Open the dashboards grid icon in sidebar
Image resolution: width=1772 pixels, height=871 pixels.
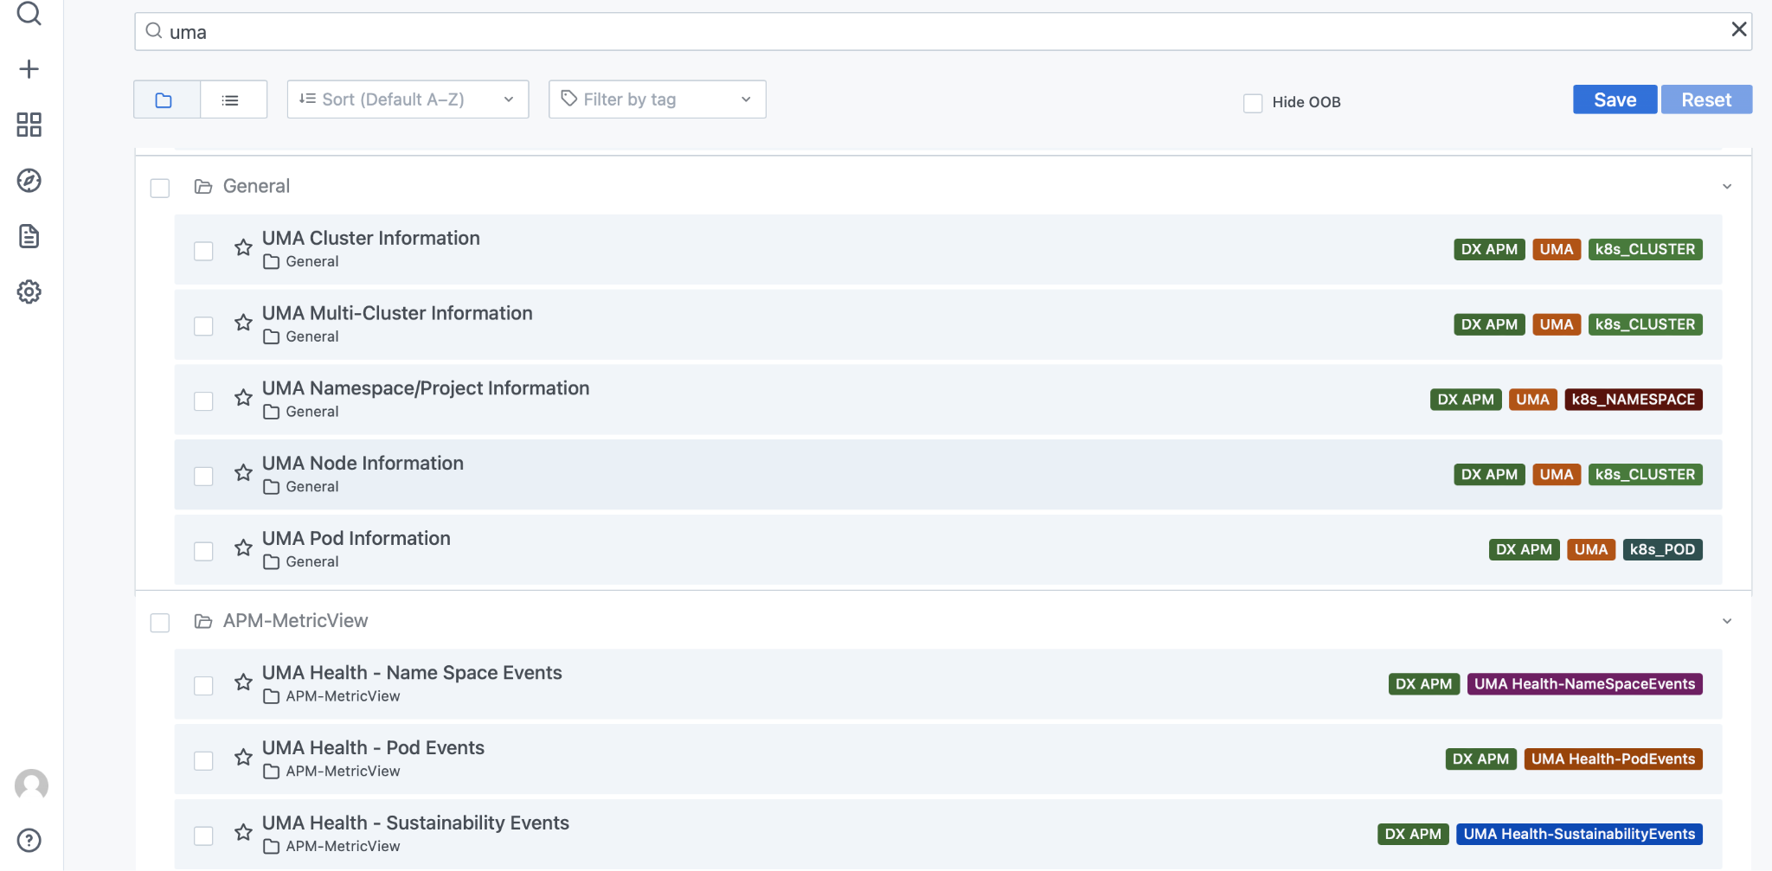pos(29,125)
